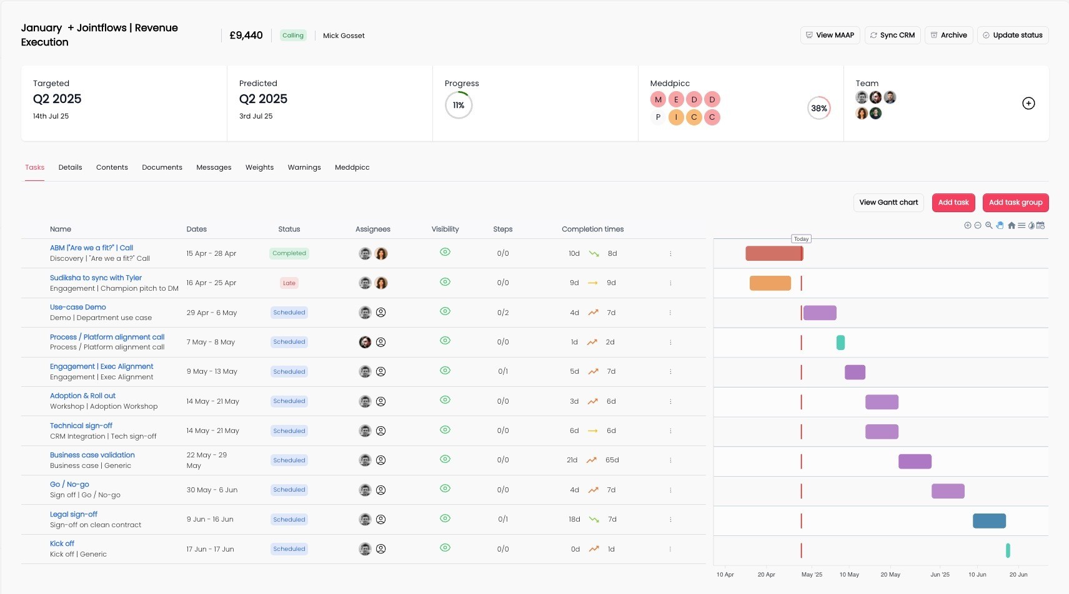Open the Business case validation task link
Viewport: 1069px width, 594px height.
coord(92,455)
